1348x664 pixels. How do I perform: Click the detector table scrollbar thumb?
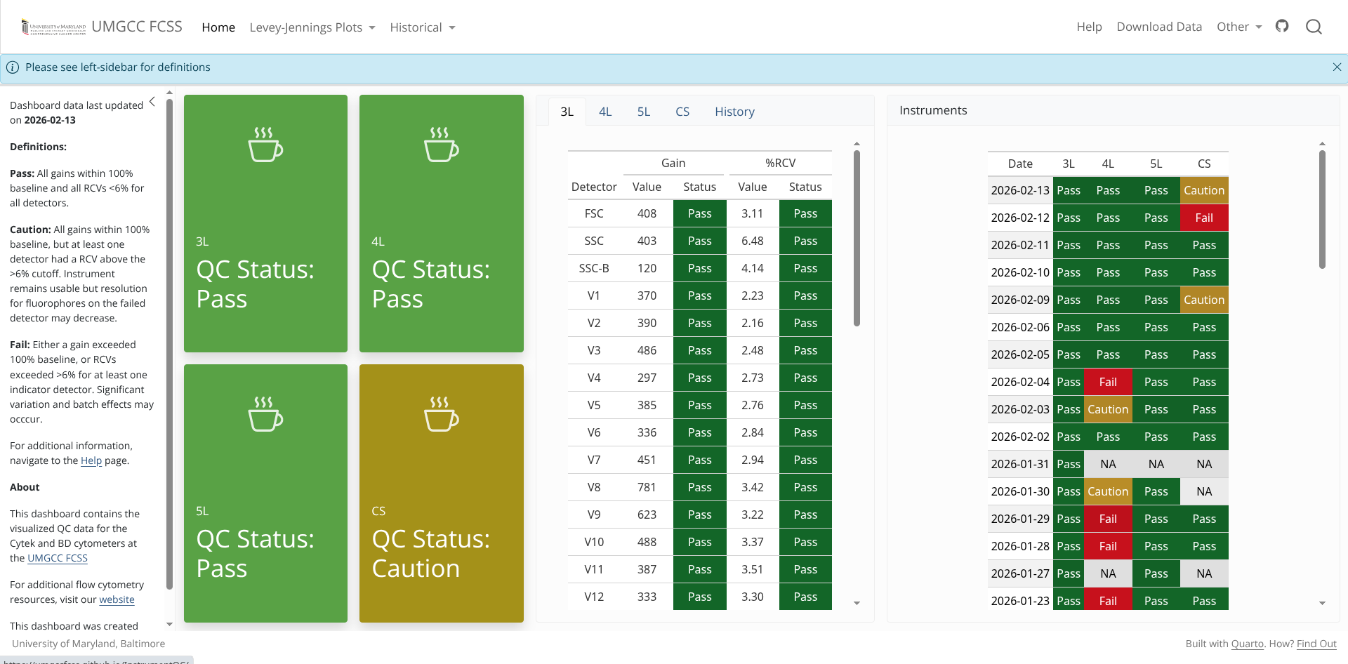tap(857, 239)
